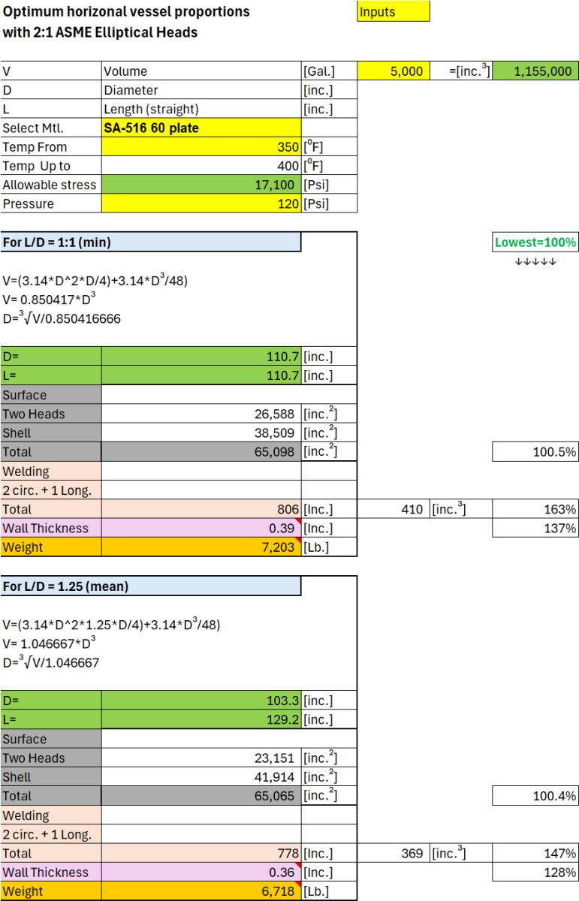Click the length result cell 129.2
The width and height of the screenshot is (579, 901).
(x=201, y=719)
